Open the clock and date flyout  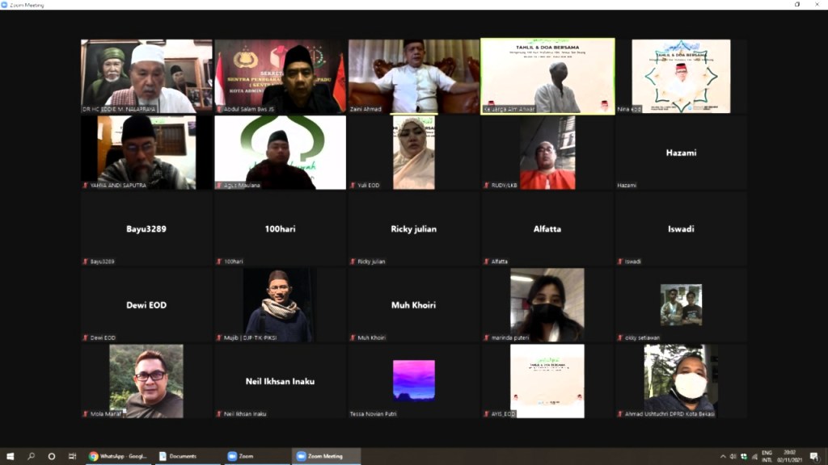tap(790, 456)
